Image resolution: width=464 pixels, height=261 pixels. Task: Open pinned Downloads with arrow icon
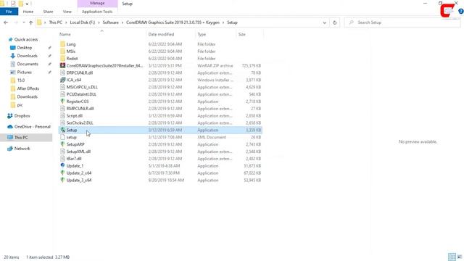pyautogui.click(x=27, y=56)
